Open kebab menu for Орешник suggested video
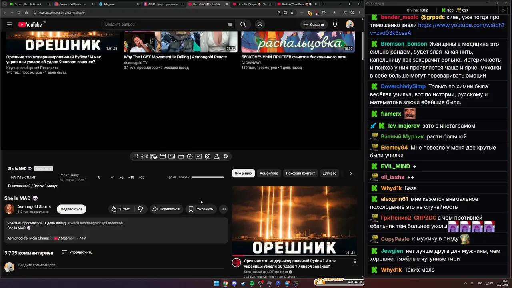The width and height of the screenshot is (512, 288). pos(355,261)
